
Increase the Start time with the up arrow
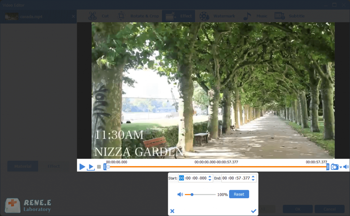click(x=210, y=176)
